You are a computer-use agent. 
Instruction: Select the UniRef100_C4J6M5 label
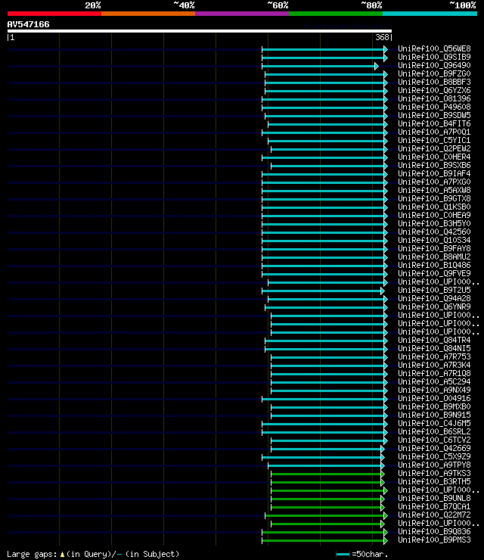[x=434, y=424]
